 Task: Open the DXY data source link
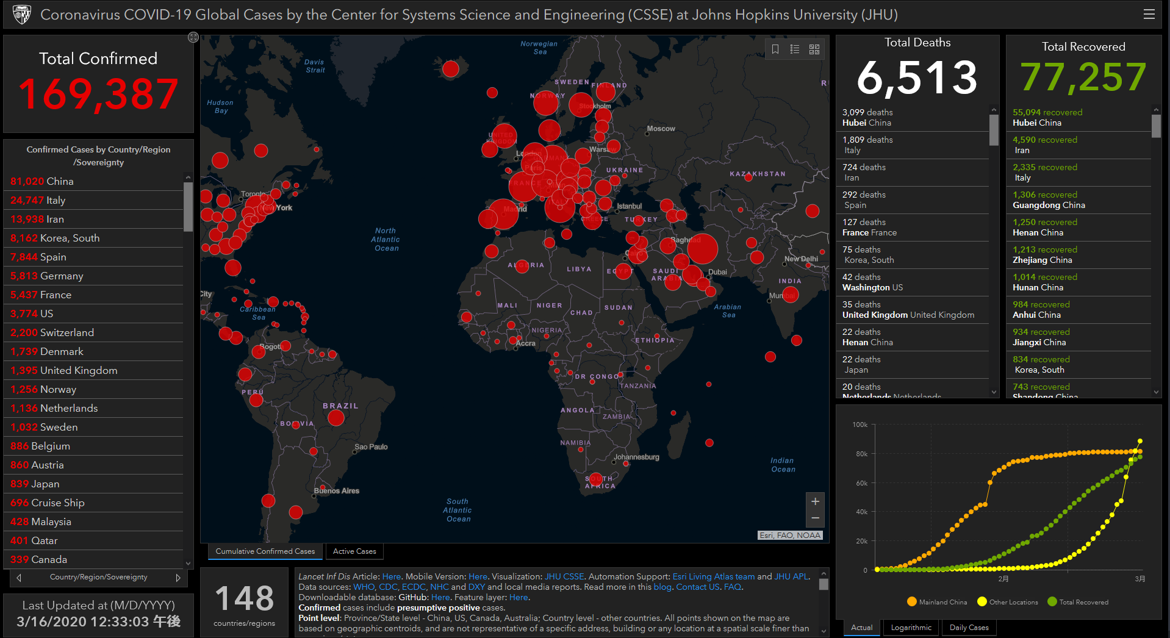tap(476, 587)
